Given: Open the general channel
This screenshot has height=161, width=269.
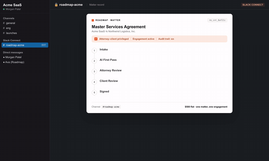Looking at the screenshot, I should pos(10,23).
